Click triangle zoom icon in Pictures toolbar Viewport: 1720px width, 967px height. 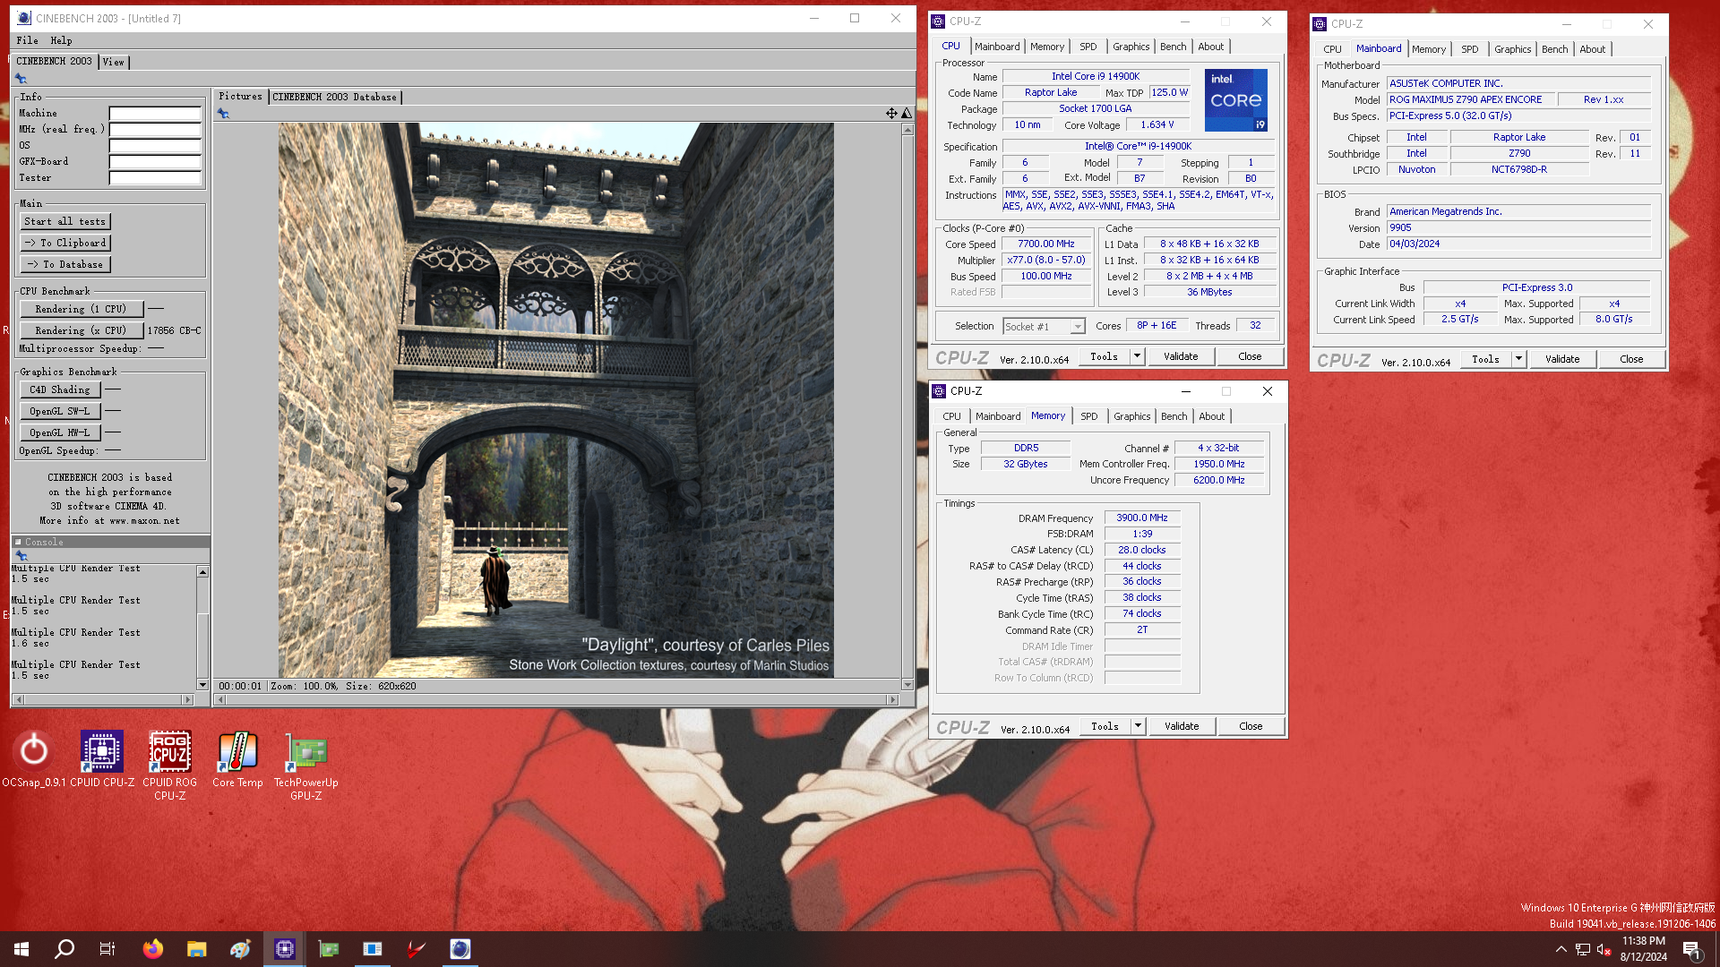tap(907, 113)
